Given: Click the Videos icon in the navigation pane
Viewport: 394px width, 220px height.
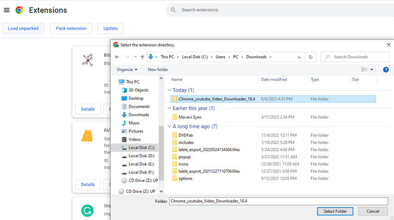Looking at the screenshot, I should click(124, 139).
